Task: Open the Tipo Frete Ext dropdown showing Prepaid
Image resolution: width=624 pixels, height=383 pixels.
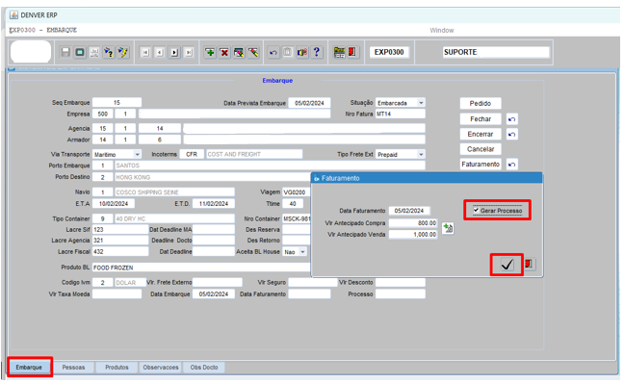Action: point(421,154)
